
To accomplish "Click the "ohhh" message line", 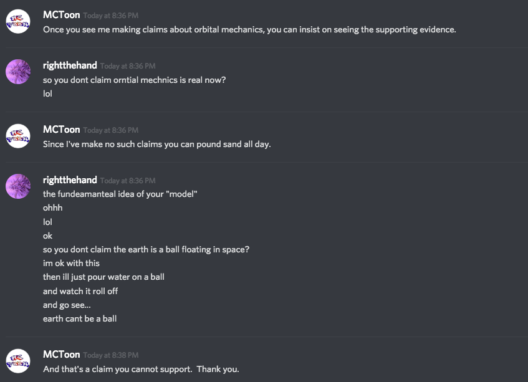I will click(53, 208).
